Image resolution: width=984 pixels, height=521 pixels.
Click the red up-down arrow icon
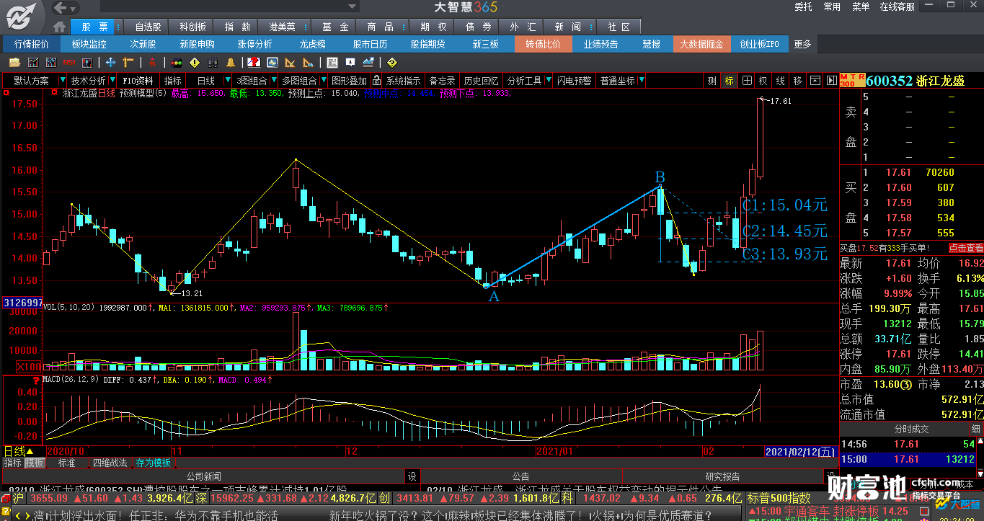(x=152, y=63)
